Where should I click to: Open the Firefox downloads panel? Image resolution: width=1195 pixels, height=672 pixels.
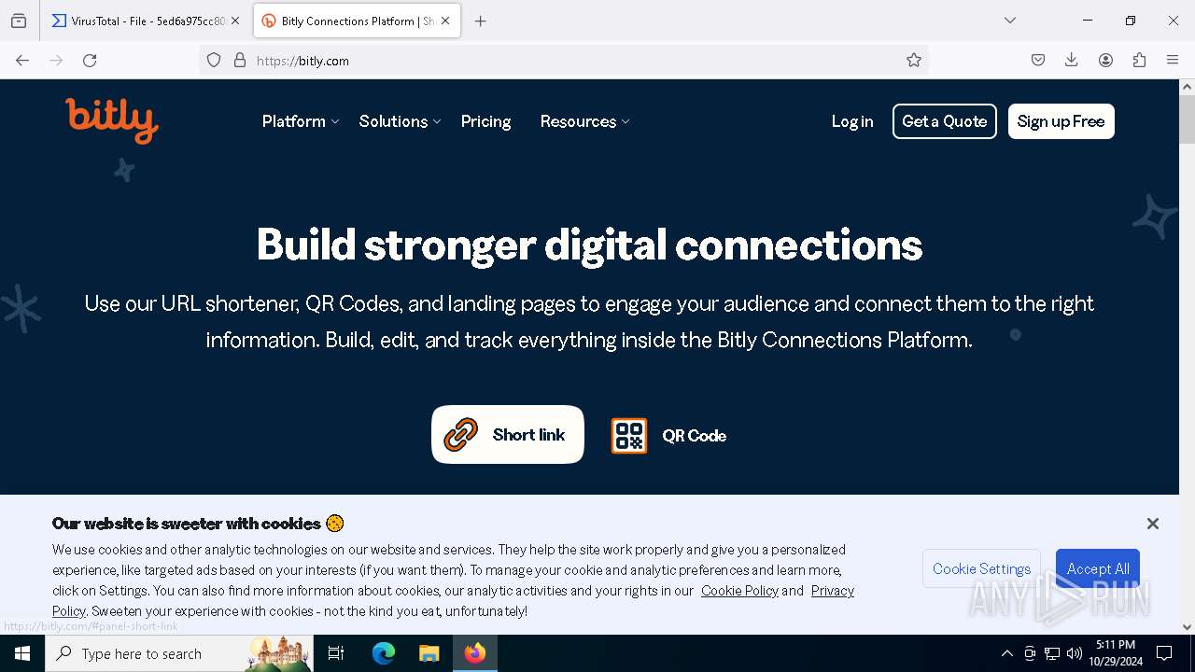click(1072, 61)
